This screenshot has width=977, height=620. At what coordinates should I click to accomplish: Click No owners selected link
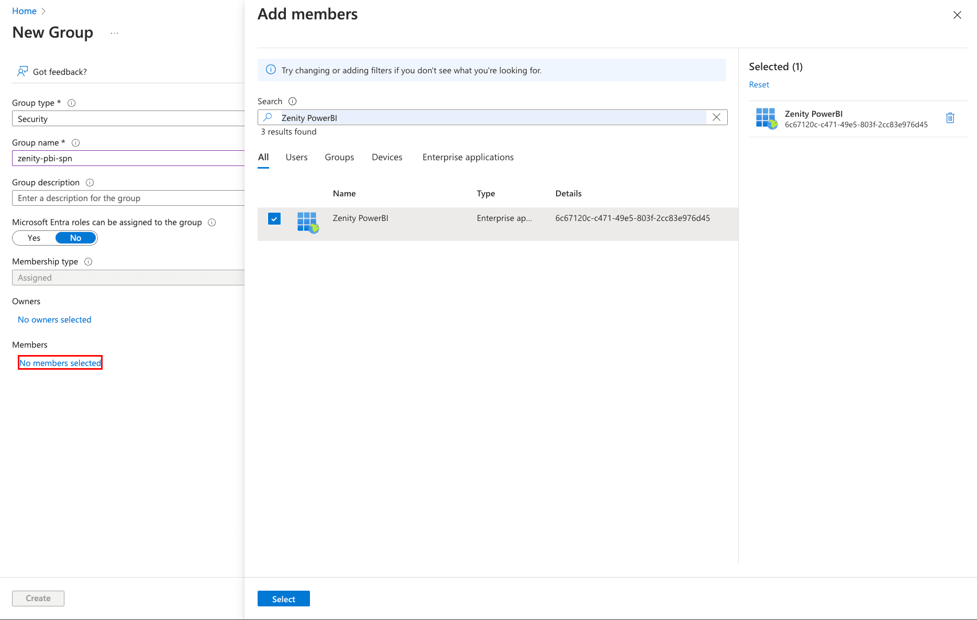click(x=54, y=319)
